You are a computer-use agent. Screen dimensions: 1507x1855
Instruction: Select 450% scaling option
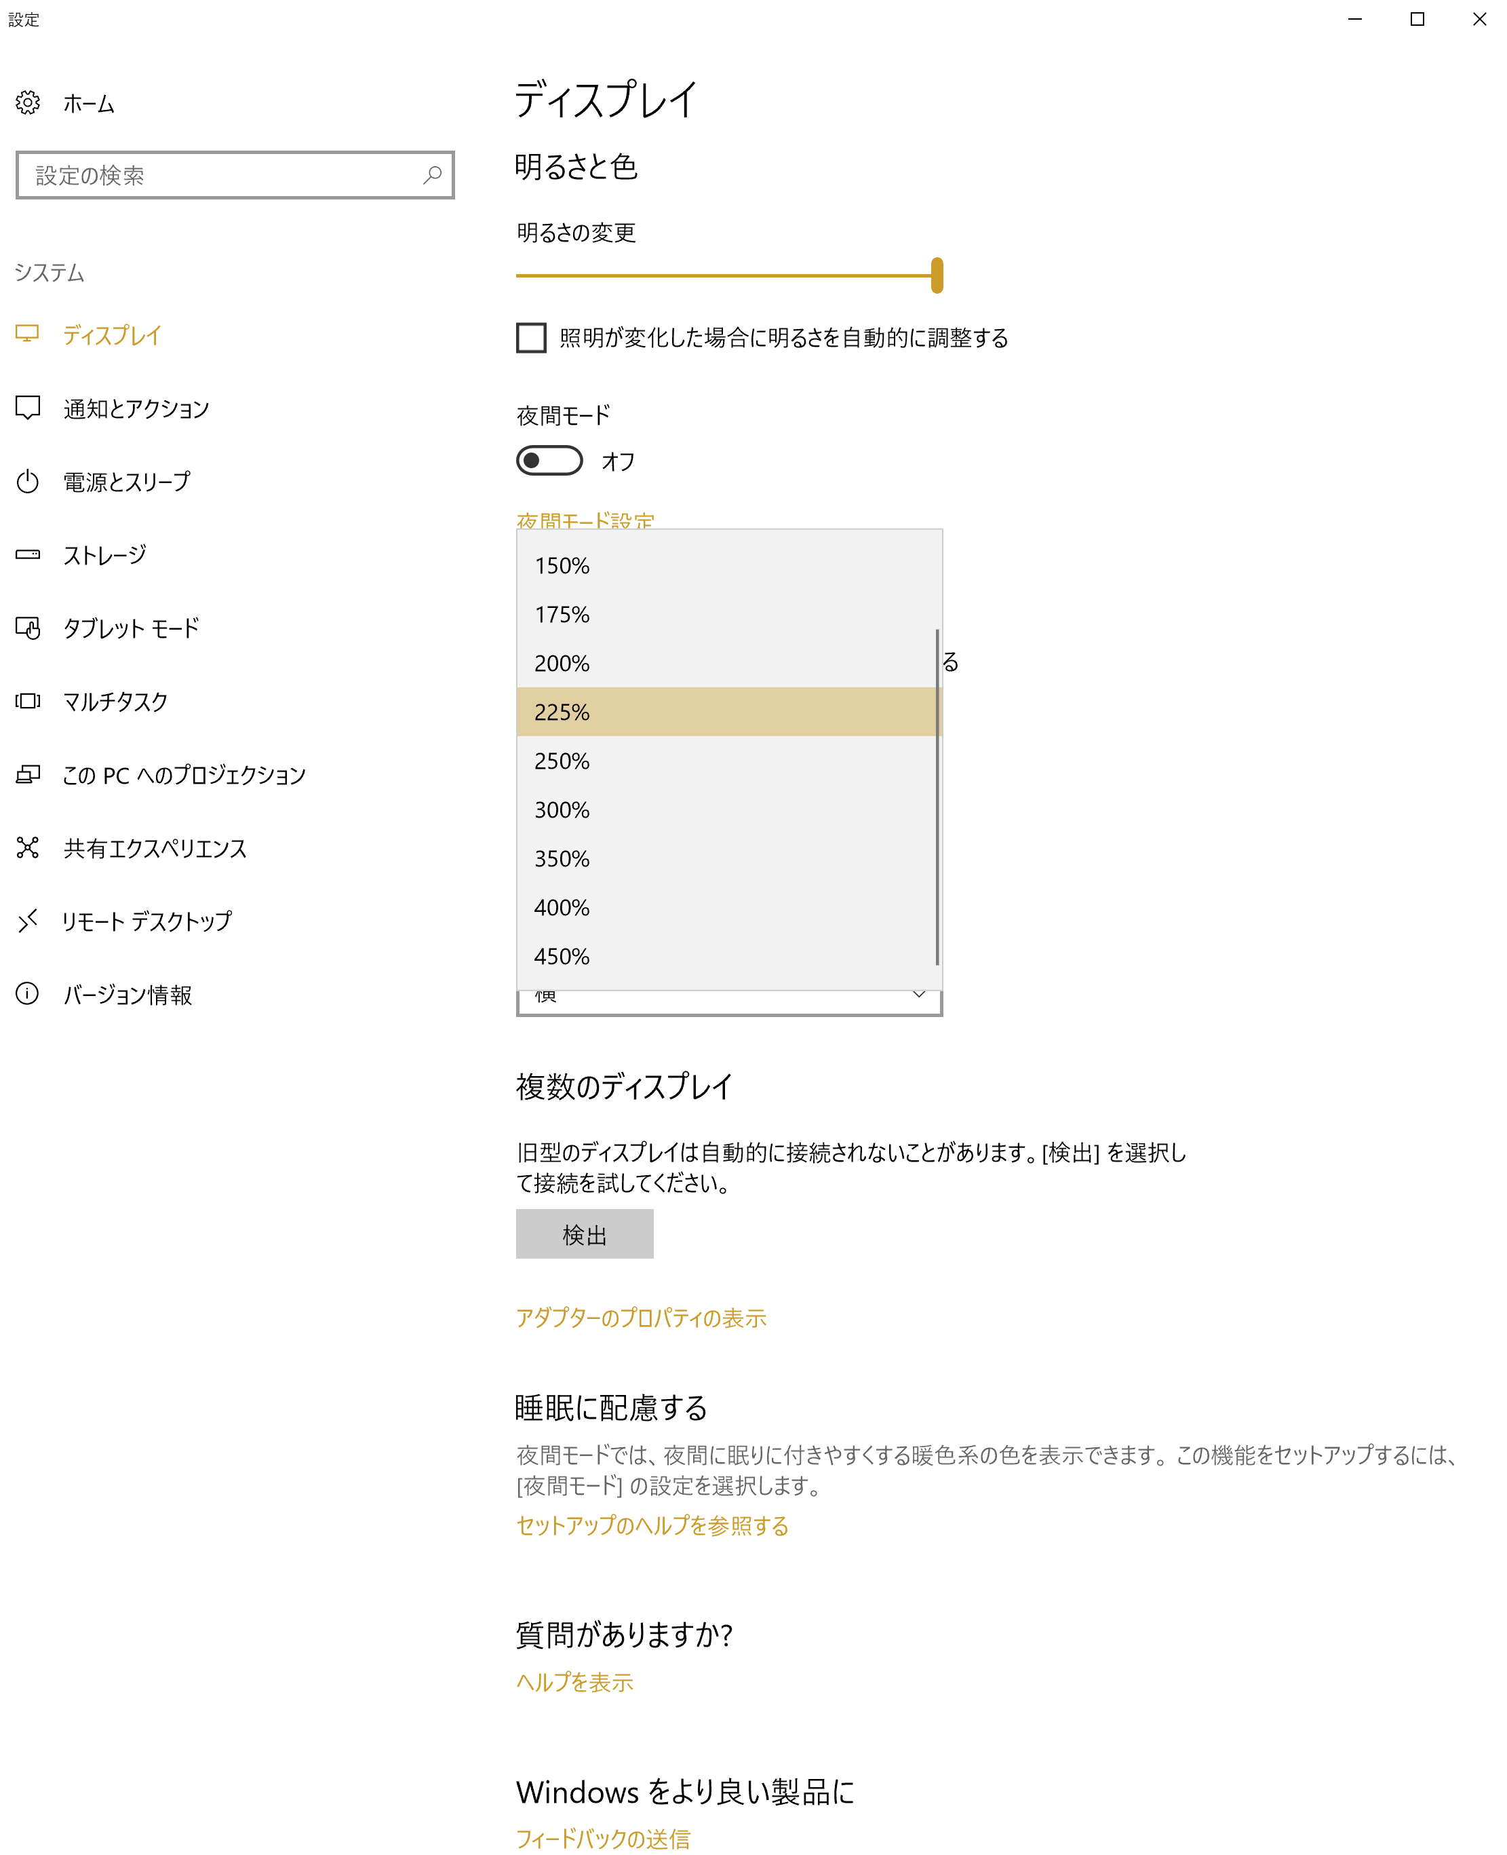tap(562, 956)
